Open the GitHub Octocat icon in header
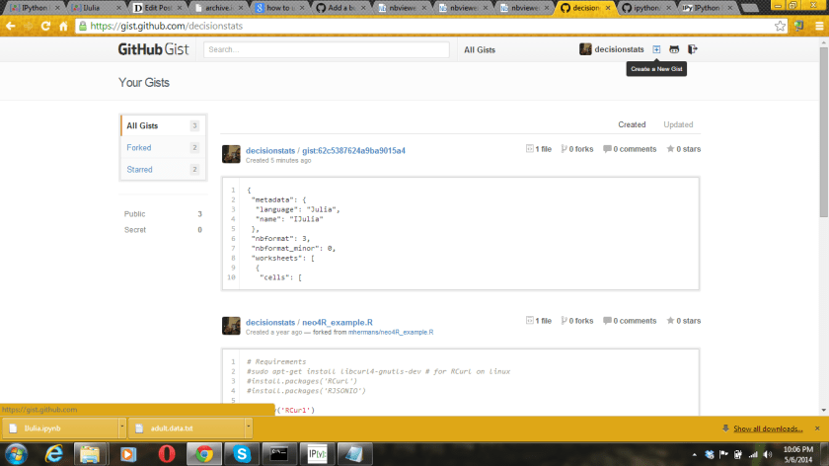829x466 pixels. tap(674, 49)
